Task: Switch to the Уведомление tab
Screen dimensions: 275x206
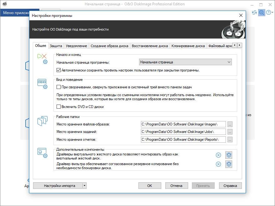Action: pos(76,46)
